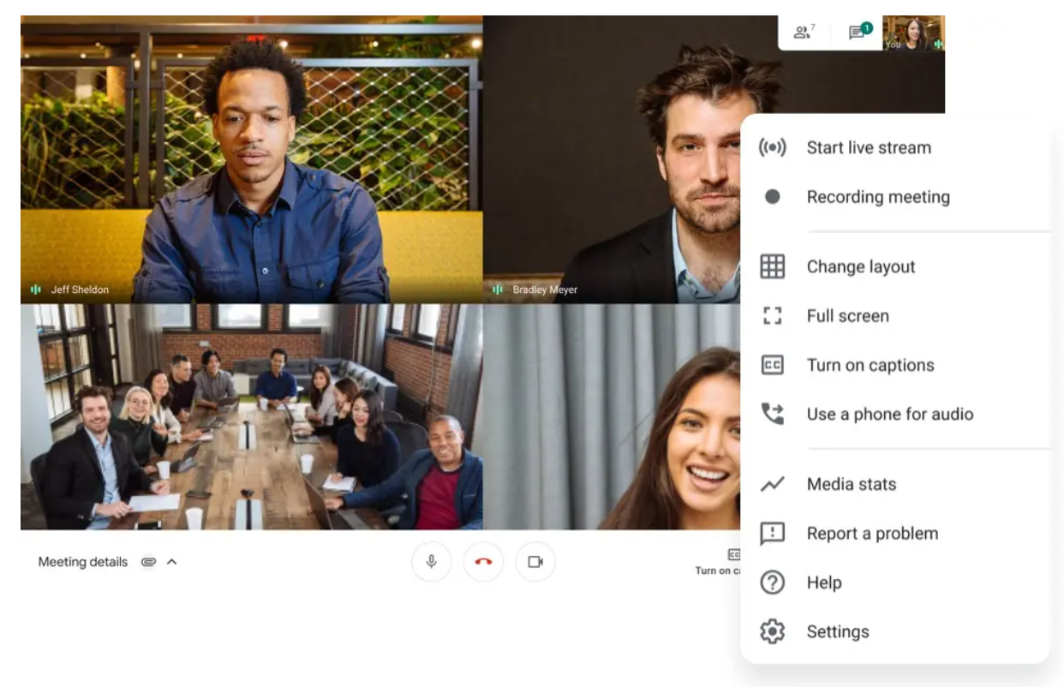Click Report a problem
This screenshot has width=1064, height=687.
point(871,533)
